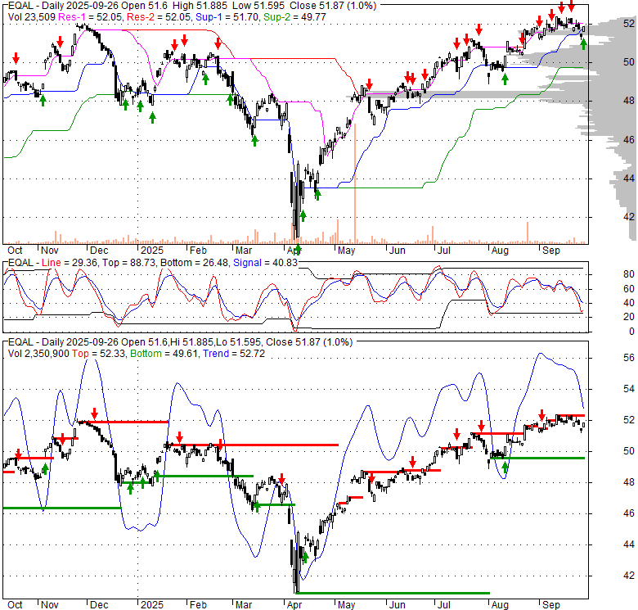Screen dimensions: 638x610
Task: Select 'Oct' on the bottom chart time axis
Action: tap(15, 605)
